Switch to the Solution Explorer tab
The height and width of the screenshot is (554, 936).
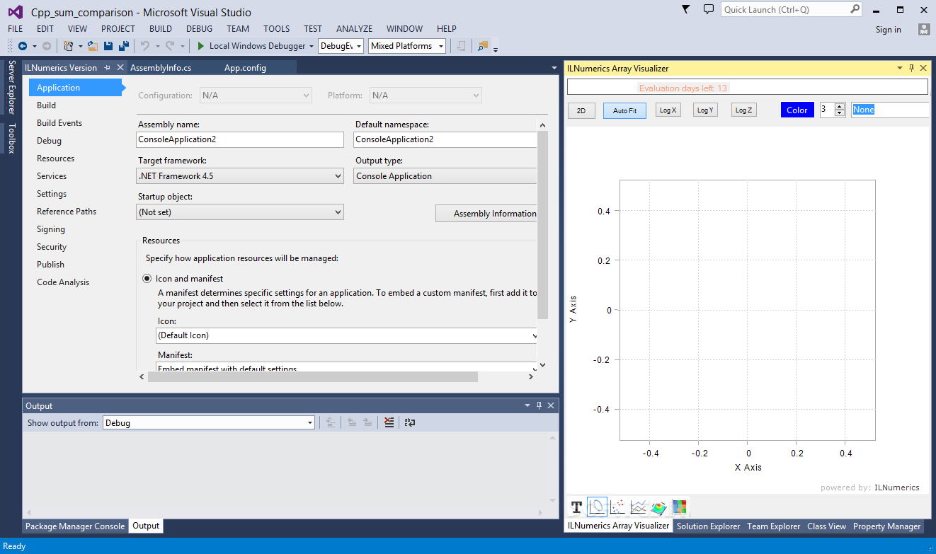[x=708, y=526]
